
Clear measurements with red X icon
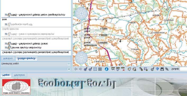point(123,69)
